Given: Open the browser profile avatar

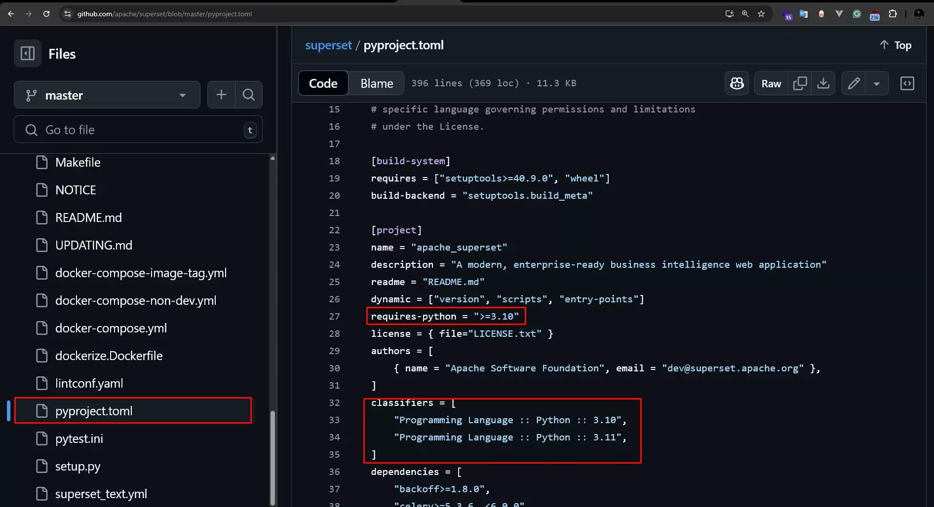Looking at the screenshot, I should [919, 14].
